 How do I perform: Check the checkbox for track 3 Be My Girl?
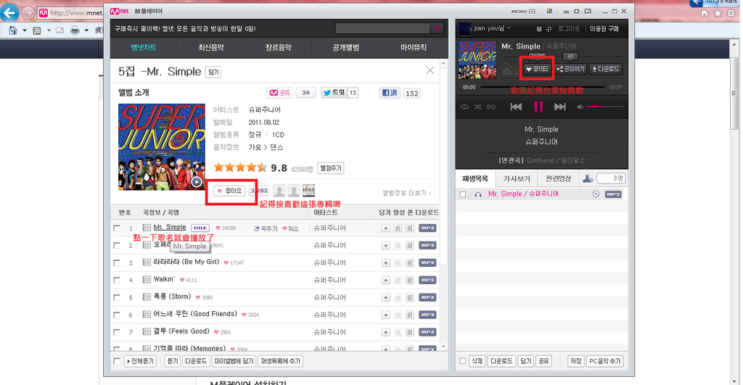(x=117, y=262)
